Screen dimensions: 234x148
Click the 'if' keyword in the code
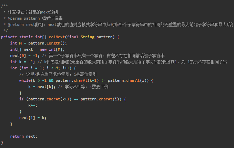point(21,99)
